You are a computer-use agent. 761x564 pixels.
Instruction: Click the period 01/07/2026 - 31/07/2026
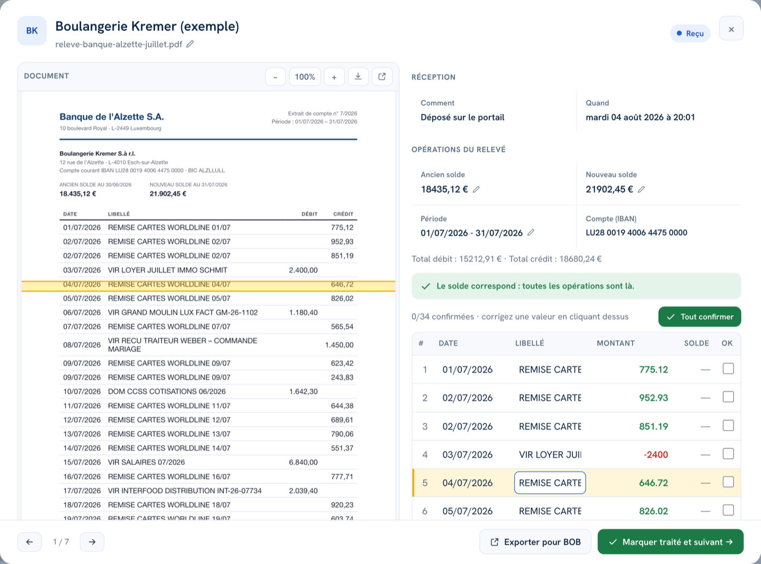pyautogui.click(x=471, y=233)
